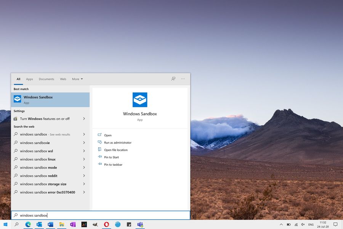Click the Pin to taskbar pin icon
Image resolution: width=343 pixels, height=229 pixels.
[x=100, y=164]
